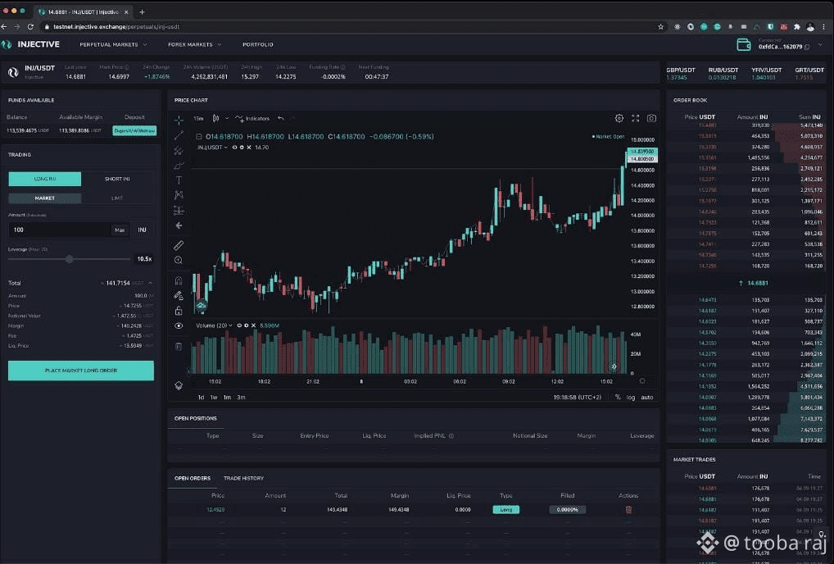
Task: Click the Max amount button
Action: pyautogui.click(x=120, y=230)
